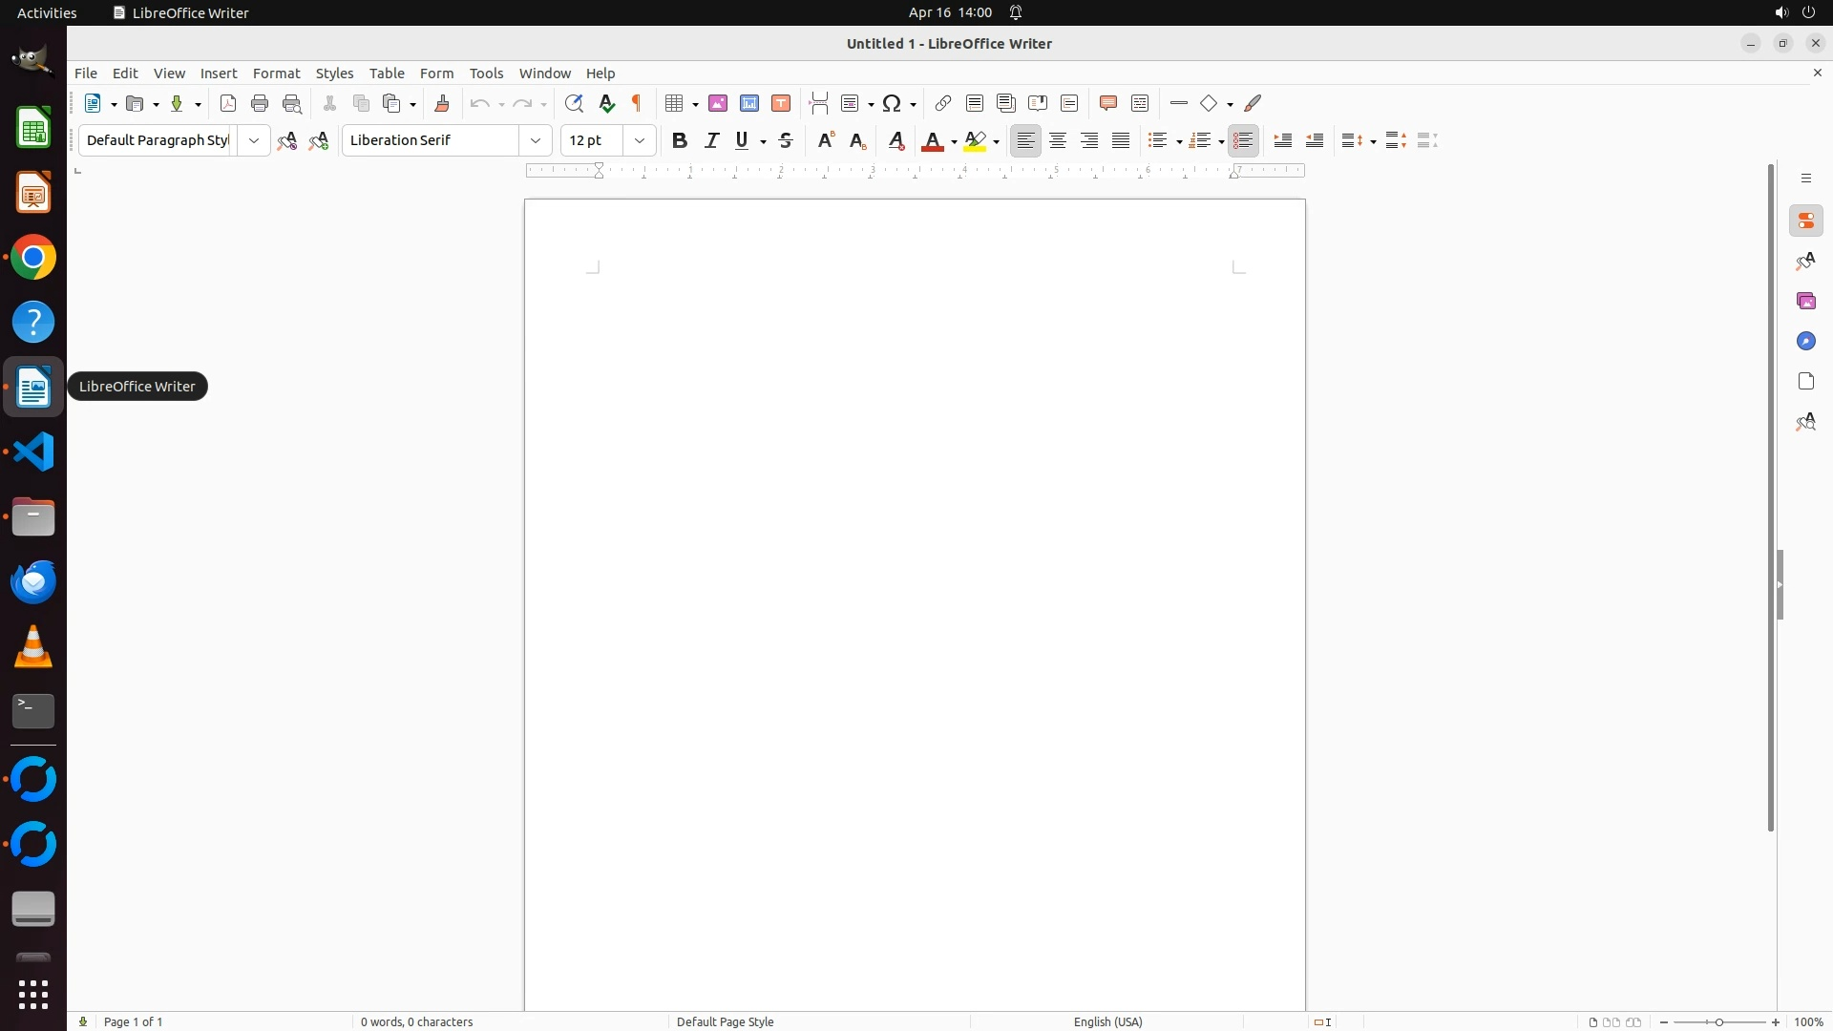Open the font name dropdown list
This screenshot has height=1031, width=1833.
pyautogui.click(x=536, y=140)
